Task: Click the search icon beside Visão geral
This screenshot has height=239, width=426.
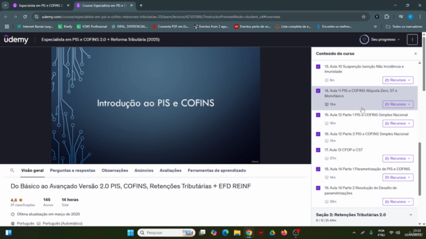Action: pyautogui.click(x=12, y=171)
